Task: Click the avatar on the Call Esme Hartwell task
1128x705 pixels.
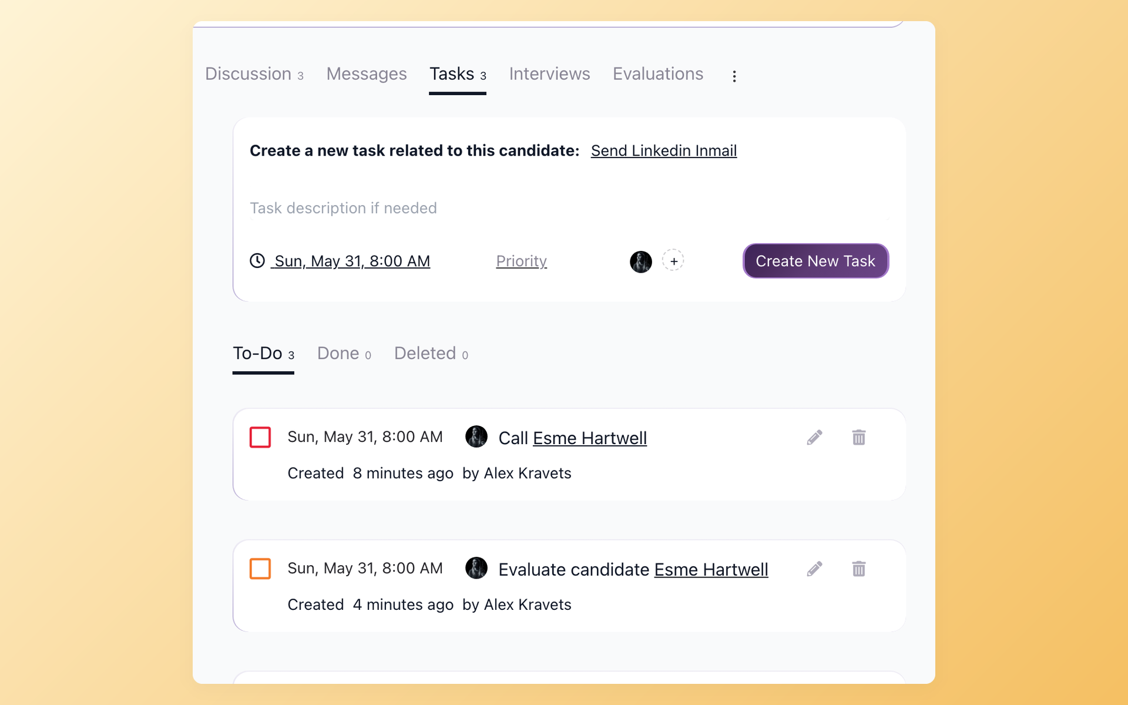Action: (x=476, y=437)
